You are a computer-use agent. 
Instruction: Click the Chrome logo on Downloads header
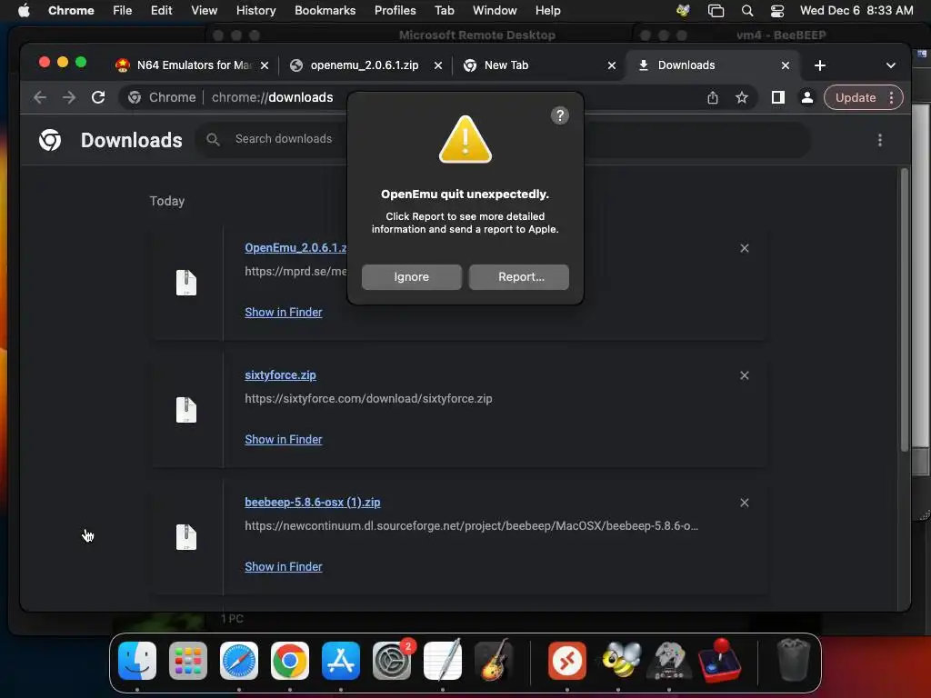pos(50,140)
